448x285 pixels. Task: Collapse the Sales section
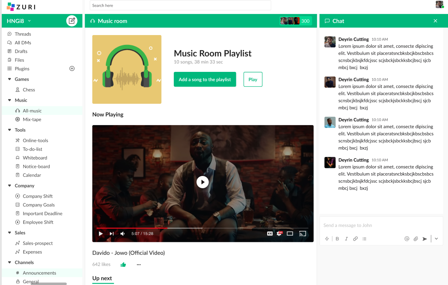[x=9, y=233]
